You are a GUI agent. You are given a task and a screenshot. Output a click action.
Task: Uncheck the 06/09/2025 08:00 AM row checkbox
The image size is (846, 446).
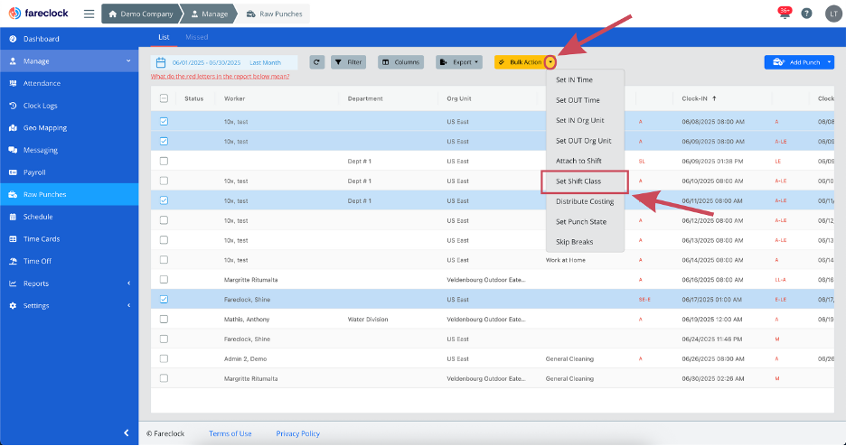pos(164,141)
